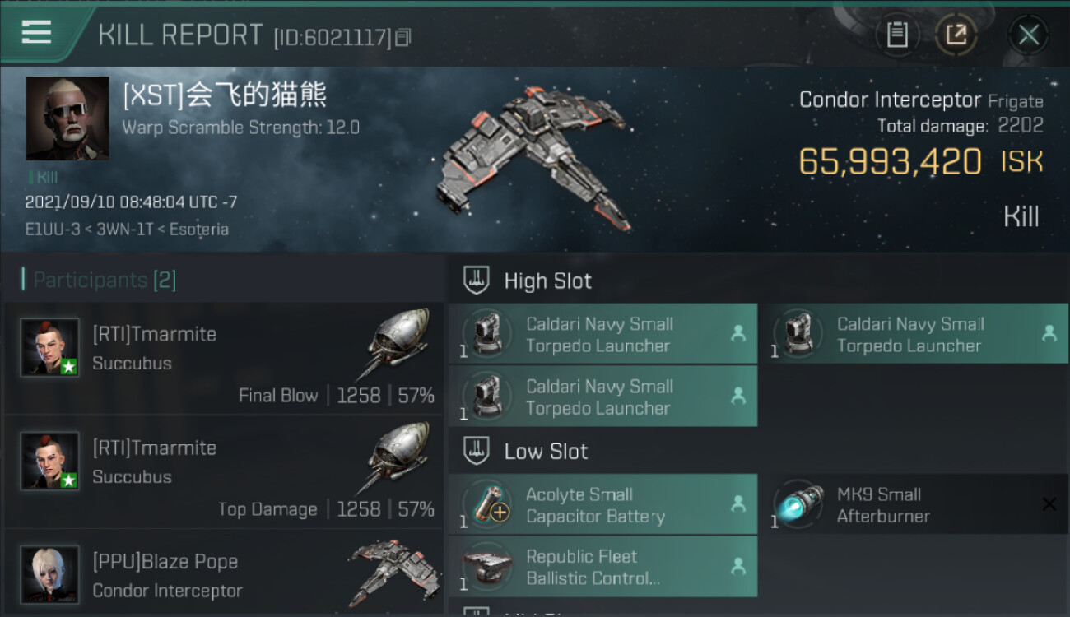This screenshot has height=617, width=1070.
Task: Click the pilot icon on Ballistic Control row
Action: (738, 566)
